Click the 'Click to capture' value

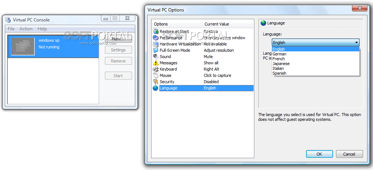217,75
